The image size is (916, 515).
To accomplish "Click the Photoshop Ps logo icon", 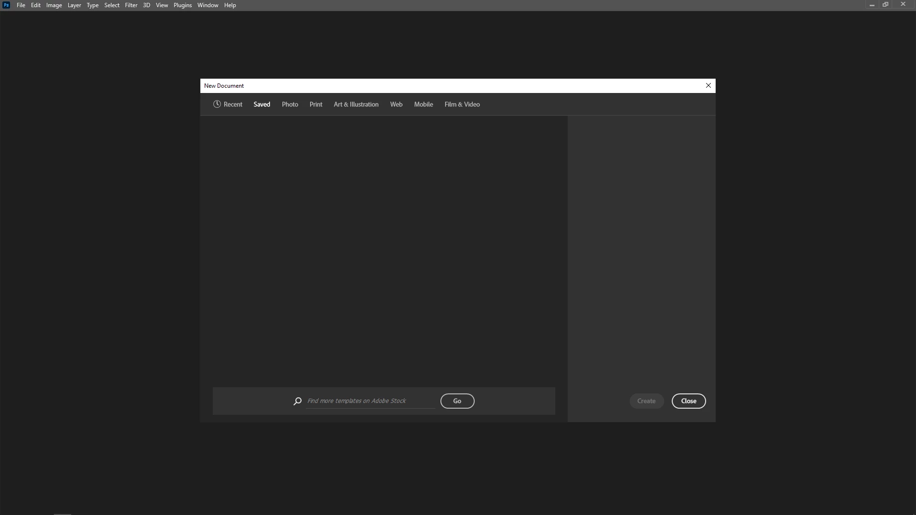I will pos(6,5).
